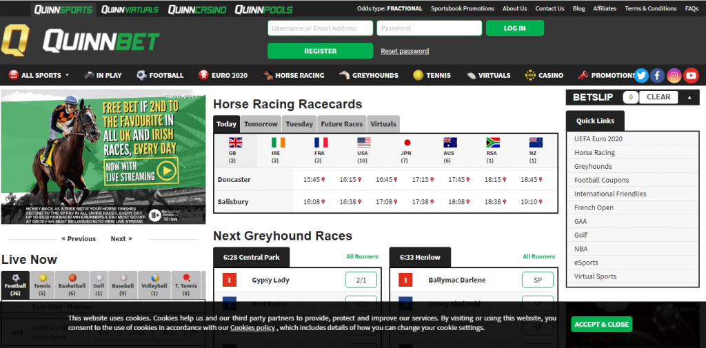This screenshot has width=706, height=348.
Task: Change the Odds type Fractional setting
Action: pyautogui.click(x=423, y=9)
